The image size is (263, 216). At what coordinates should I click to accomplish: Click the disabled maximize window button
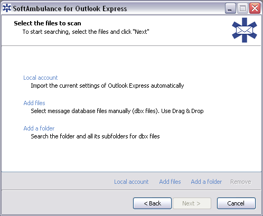pyautogui.click(x=242, y=8)
